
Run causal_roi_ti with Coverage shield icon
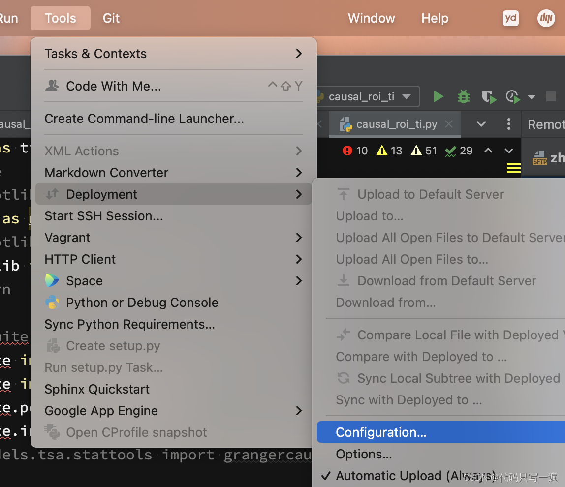[489, 96]
